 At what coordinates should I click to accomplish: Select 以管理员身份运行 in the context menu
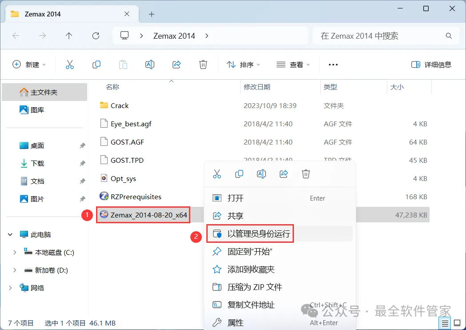pos(280,233)
